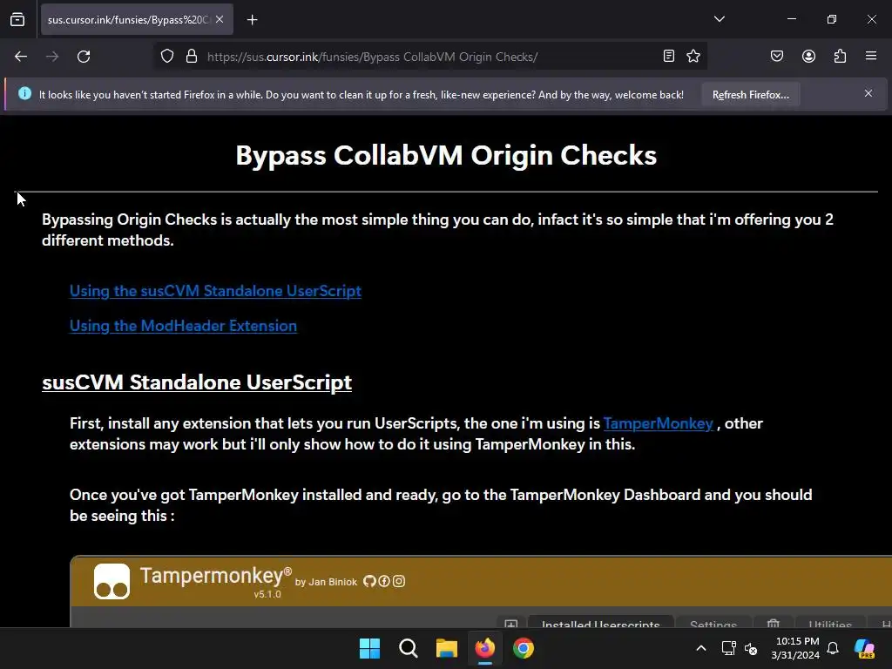Show hidden system tray icons

(701, 648)
